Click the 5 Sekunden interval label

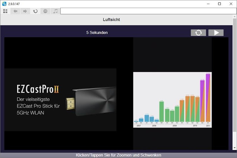[97, 32]
